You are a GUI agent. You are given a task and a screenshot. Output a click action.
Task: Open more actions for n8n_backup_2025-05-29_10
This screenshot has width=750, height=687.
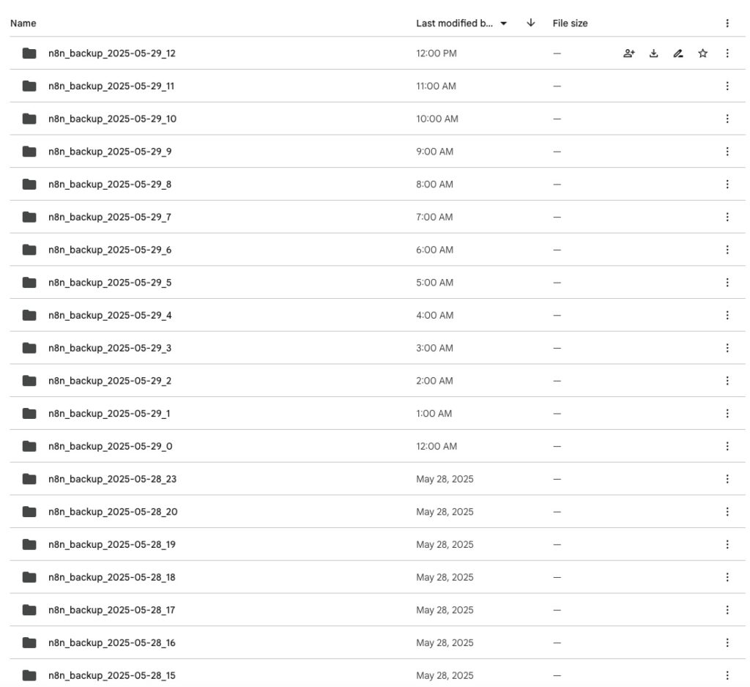727,119
